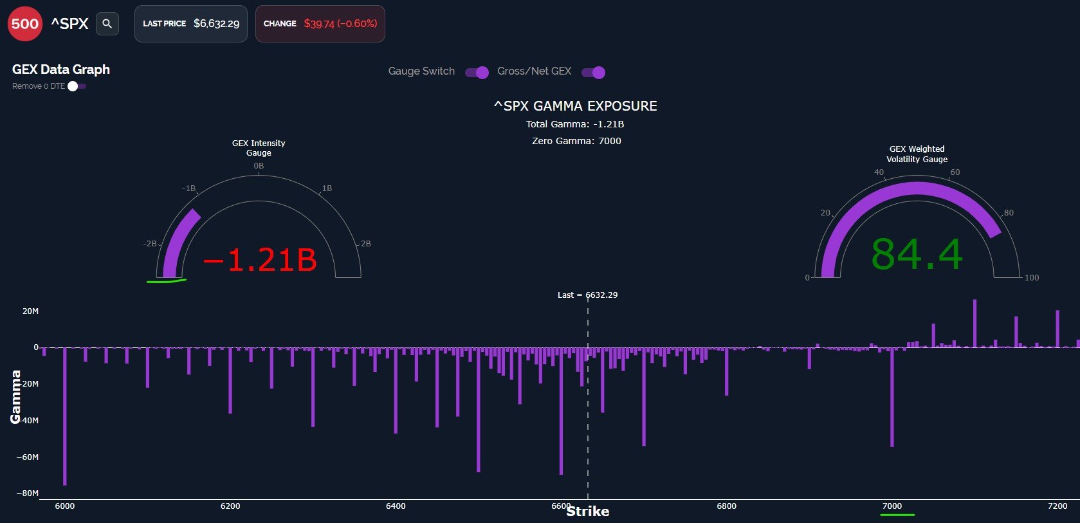Click the GEX Intensity Gauge label
Image resolution: width=1080 pixels, height=523 pixels.
tap(259, 148)
